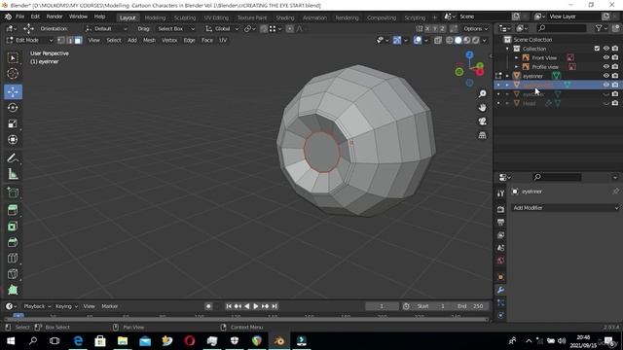Open File Explorer from taskbar
The image size is (623, 350).
pyautogui.click(x=123, y=341)
